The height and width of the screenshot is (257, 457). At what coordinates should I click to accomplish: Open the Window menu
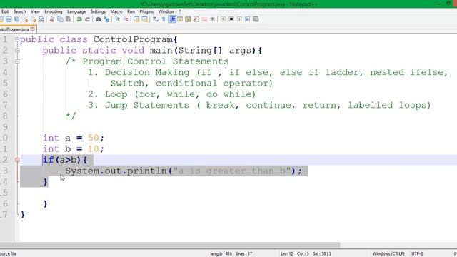click(x=166, y=11)
